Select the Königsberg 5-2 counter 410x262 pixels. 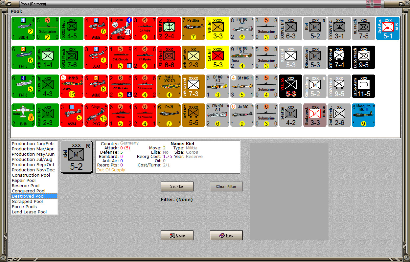coord(315,86)
